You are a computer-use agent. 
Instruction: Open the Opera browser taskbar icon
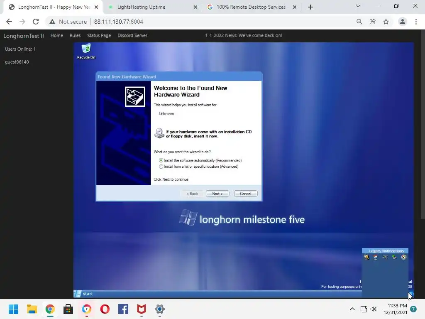[105, 309]
